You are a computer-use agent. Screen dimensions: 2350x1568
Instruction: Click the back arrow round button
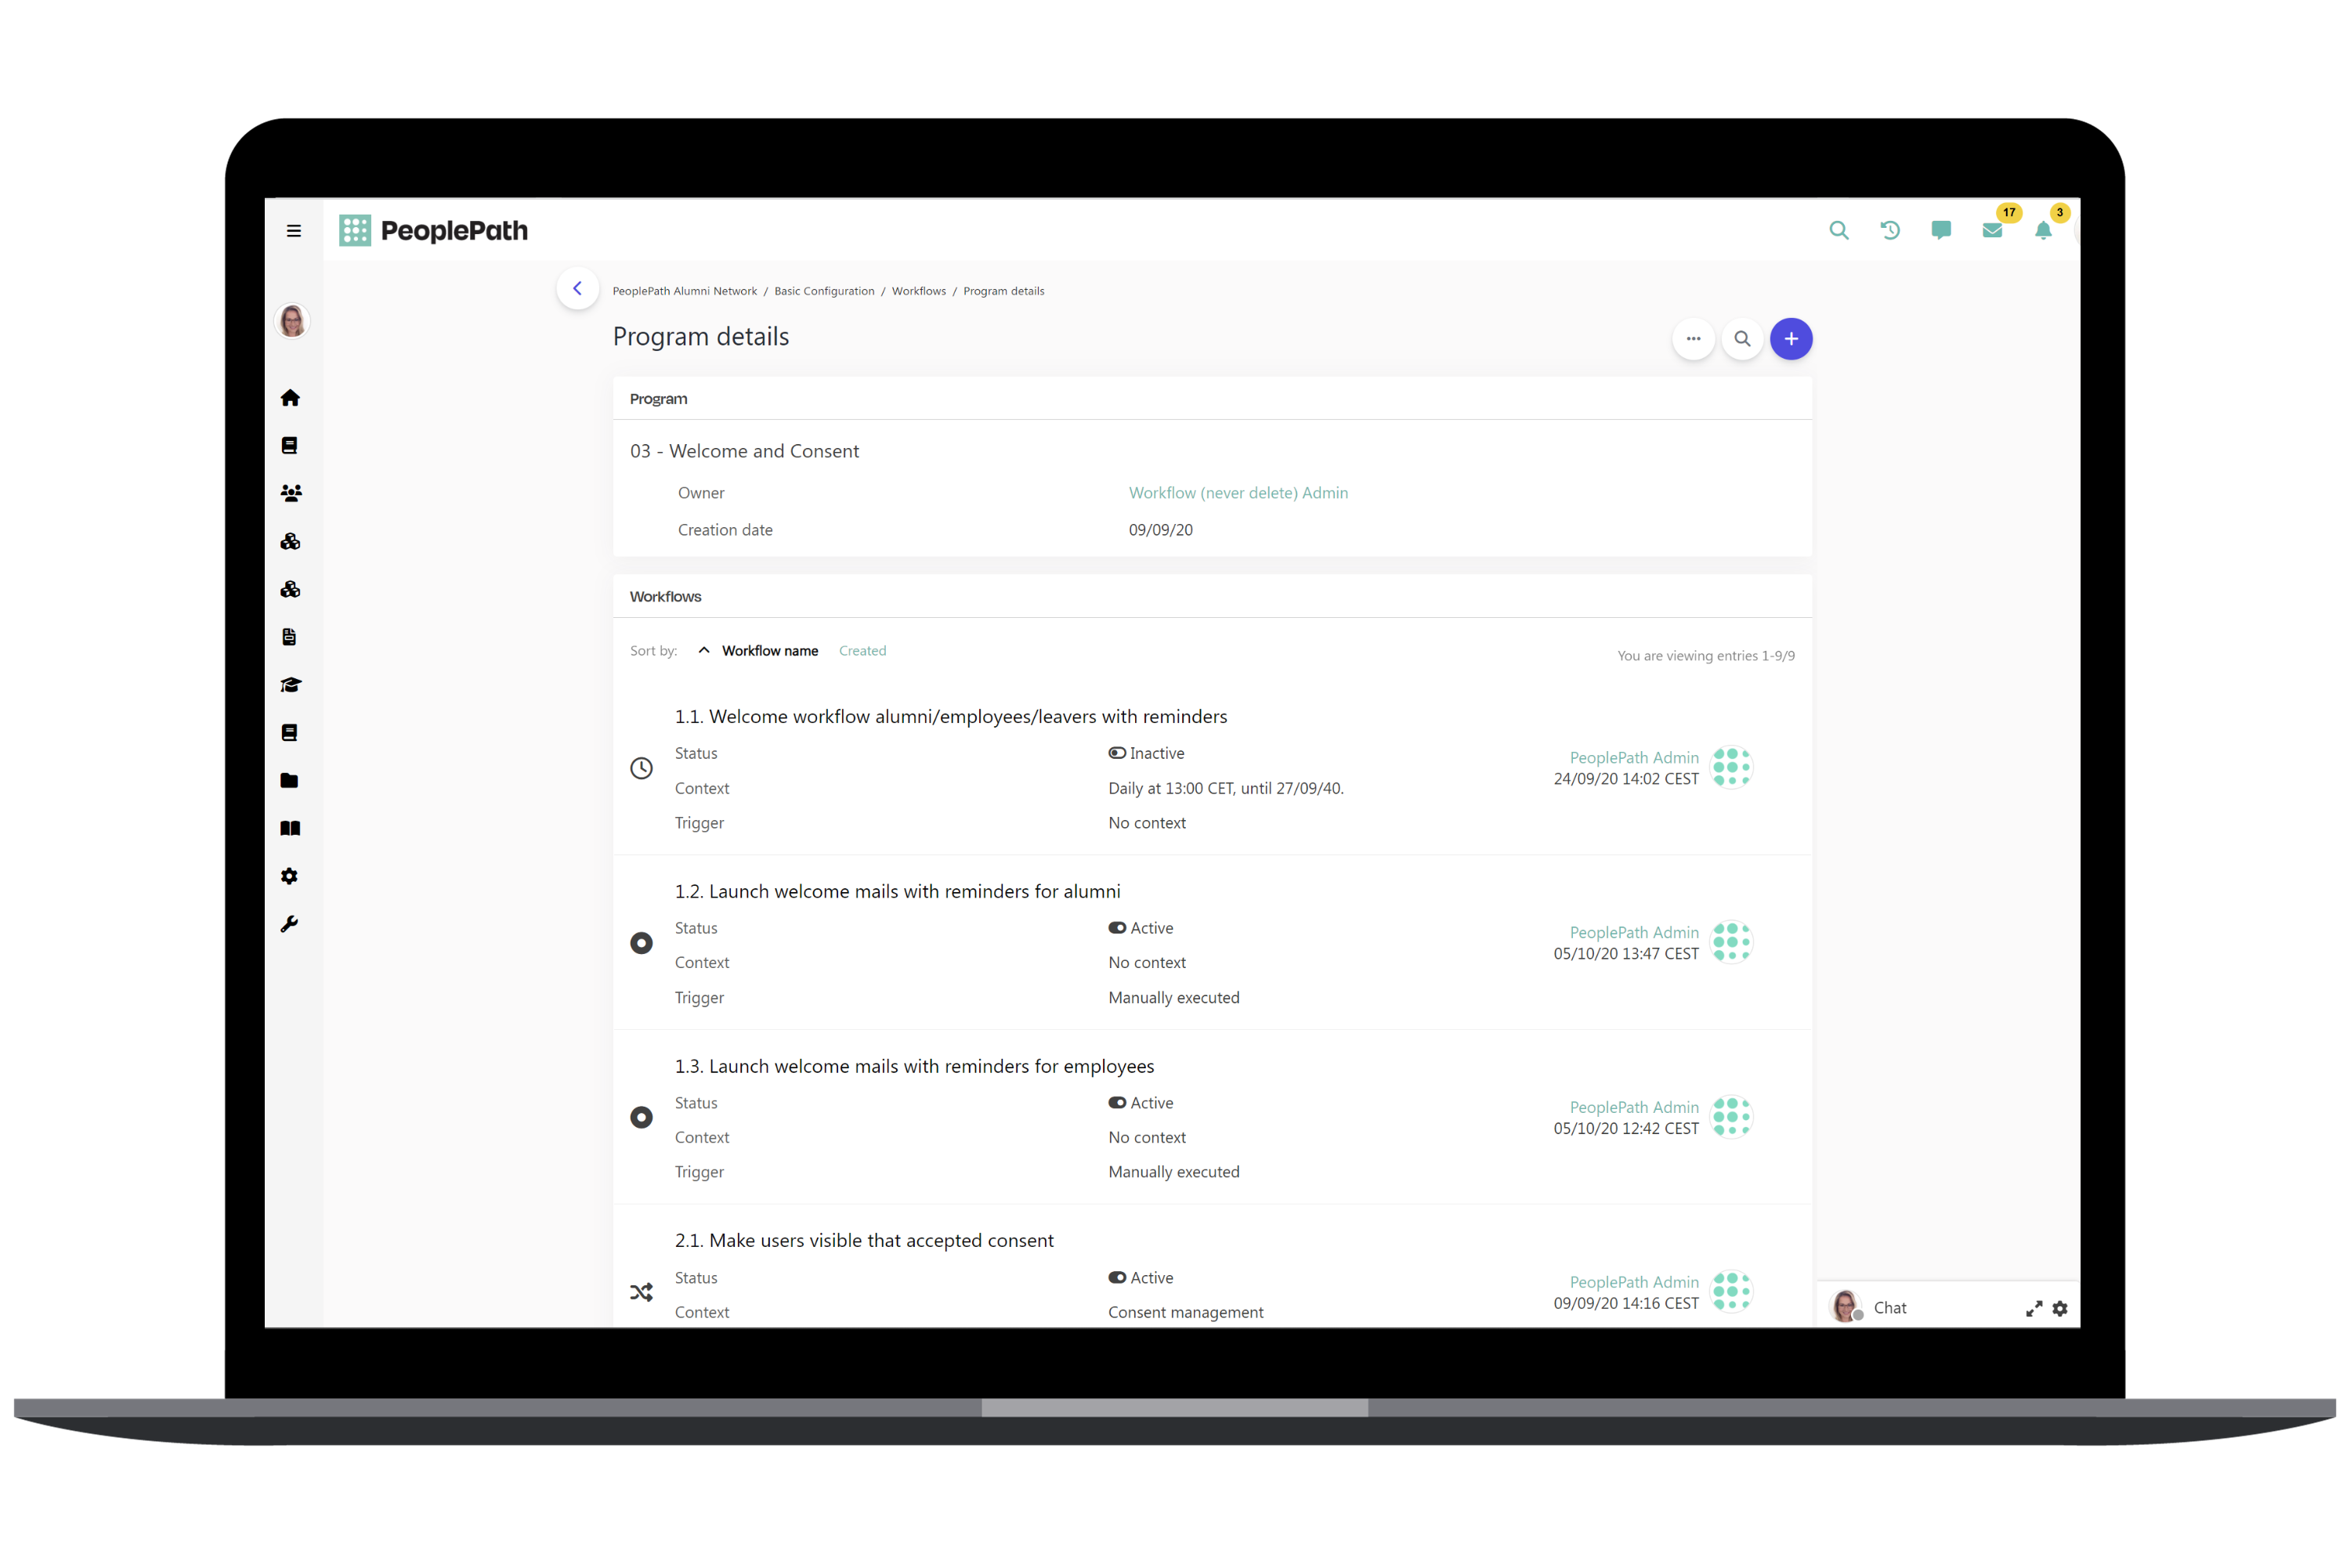pyautogui.click(x=577, y=289)
